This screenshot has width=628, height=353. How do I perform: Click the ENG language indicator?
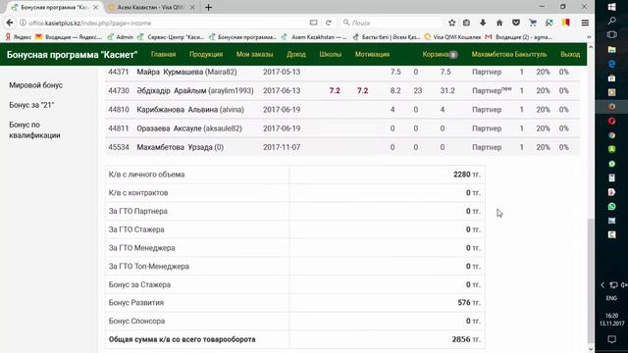pyautogui.click(x=611, y=298)
